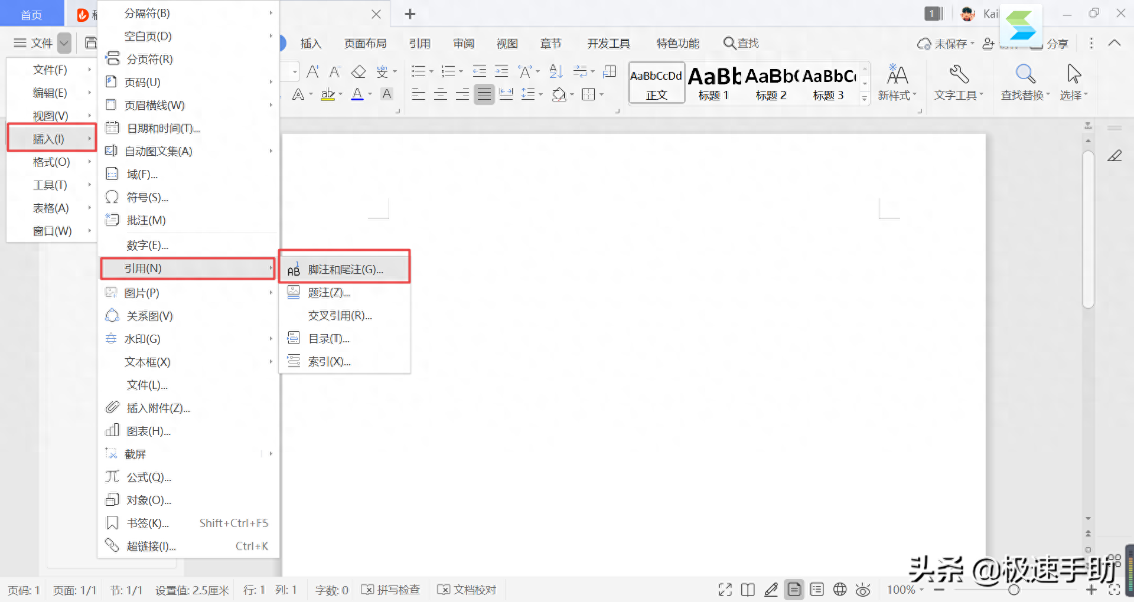Click the clear formatting eraser icon
Viewport: 1134px width, 602px height.
pyautogui.click(x=359, y=72)
